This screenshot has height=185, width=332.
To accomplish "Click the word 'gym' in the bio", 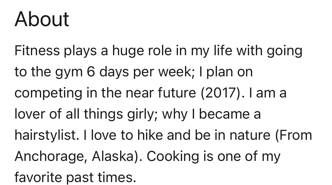I will click(69, 72).
